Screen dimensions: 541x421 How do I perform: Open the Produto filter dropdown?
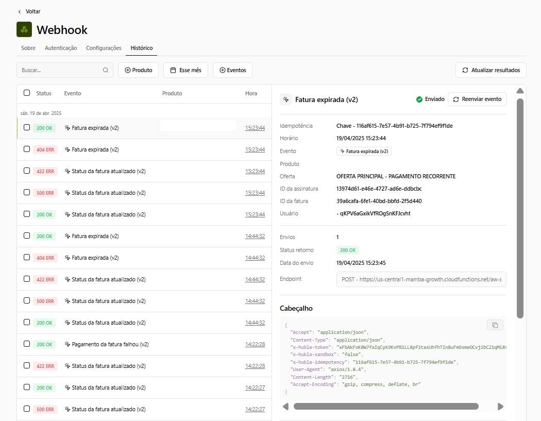139,70
